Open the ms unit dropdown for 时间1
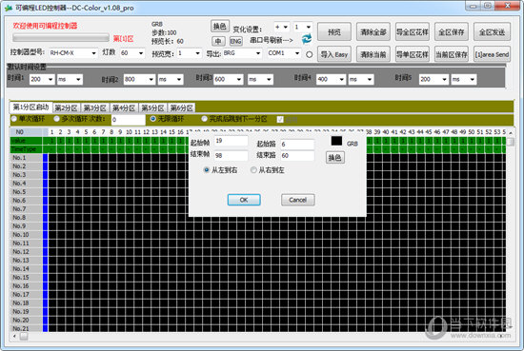Image resolution: width=524 pixels, height=351 pixels. click(x=78, y=79)
